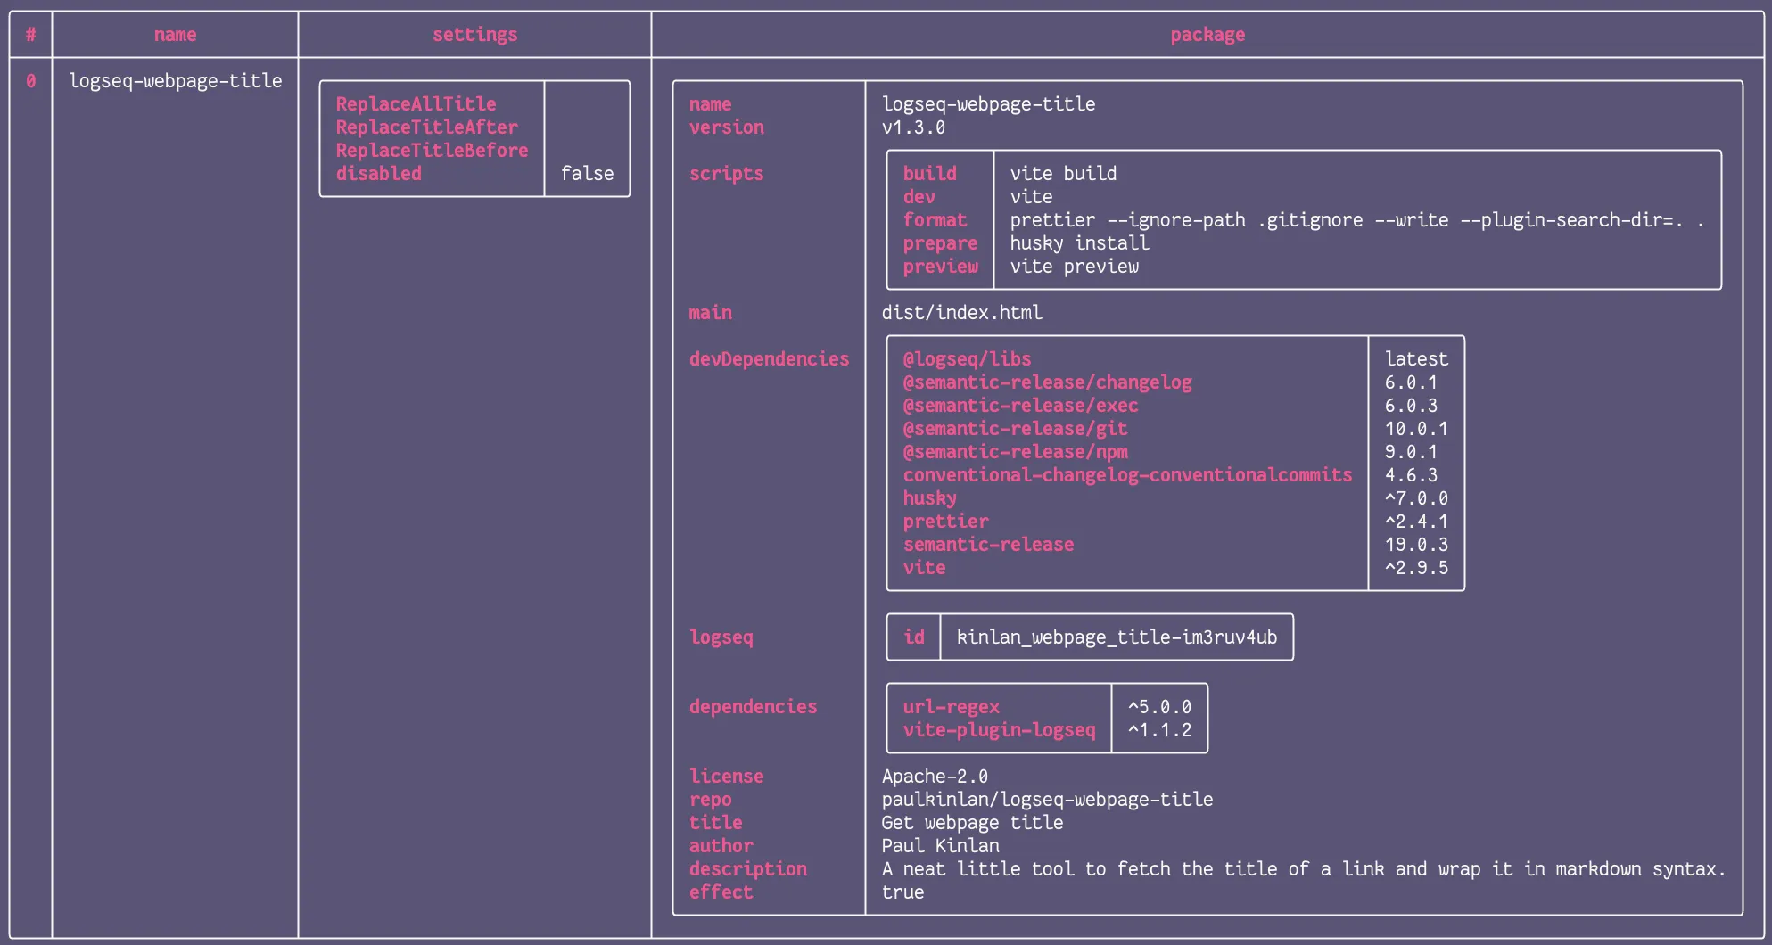This screenshot has width=1772, height=945.
Task: Click the 'ReplaceAllTitle' settings key
Action: coord(416,104)
